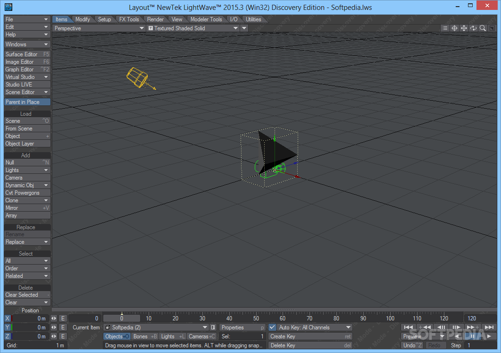Click the Properties button

click(x=242, y=327)
